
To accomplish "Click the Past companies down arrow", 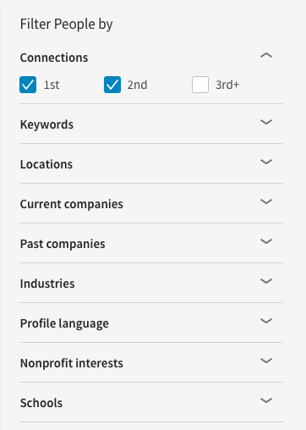I will point(266,241).
